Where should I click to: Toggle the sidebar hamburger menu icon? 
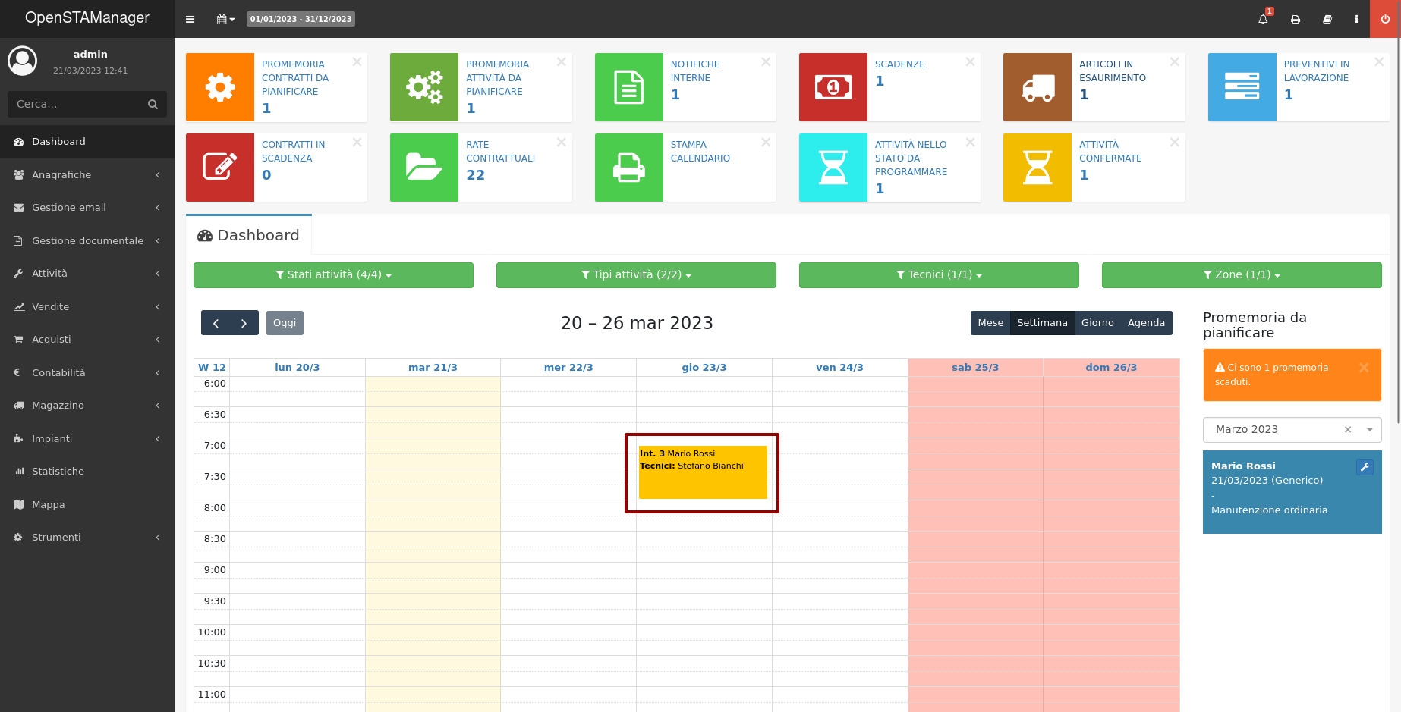(x=190, y=19)
